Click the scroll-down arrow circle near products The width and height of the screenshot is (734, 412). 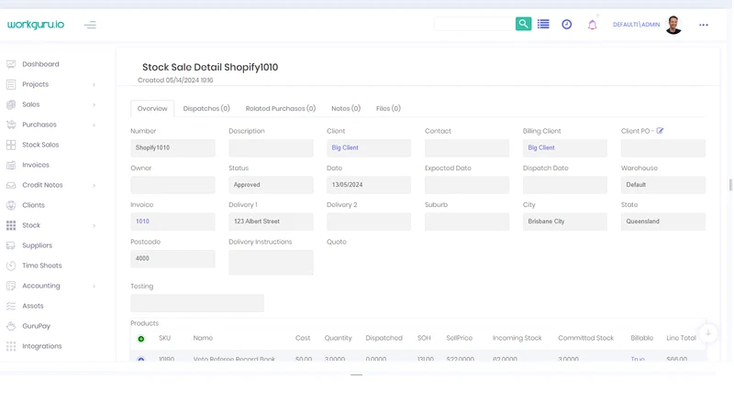pyautogui.click(x=708, y=333)
